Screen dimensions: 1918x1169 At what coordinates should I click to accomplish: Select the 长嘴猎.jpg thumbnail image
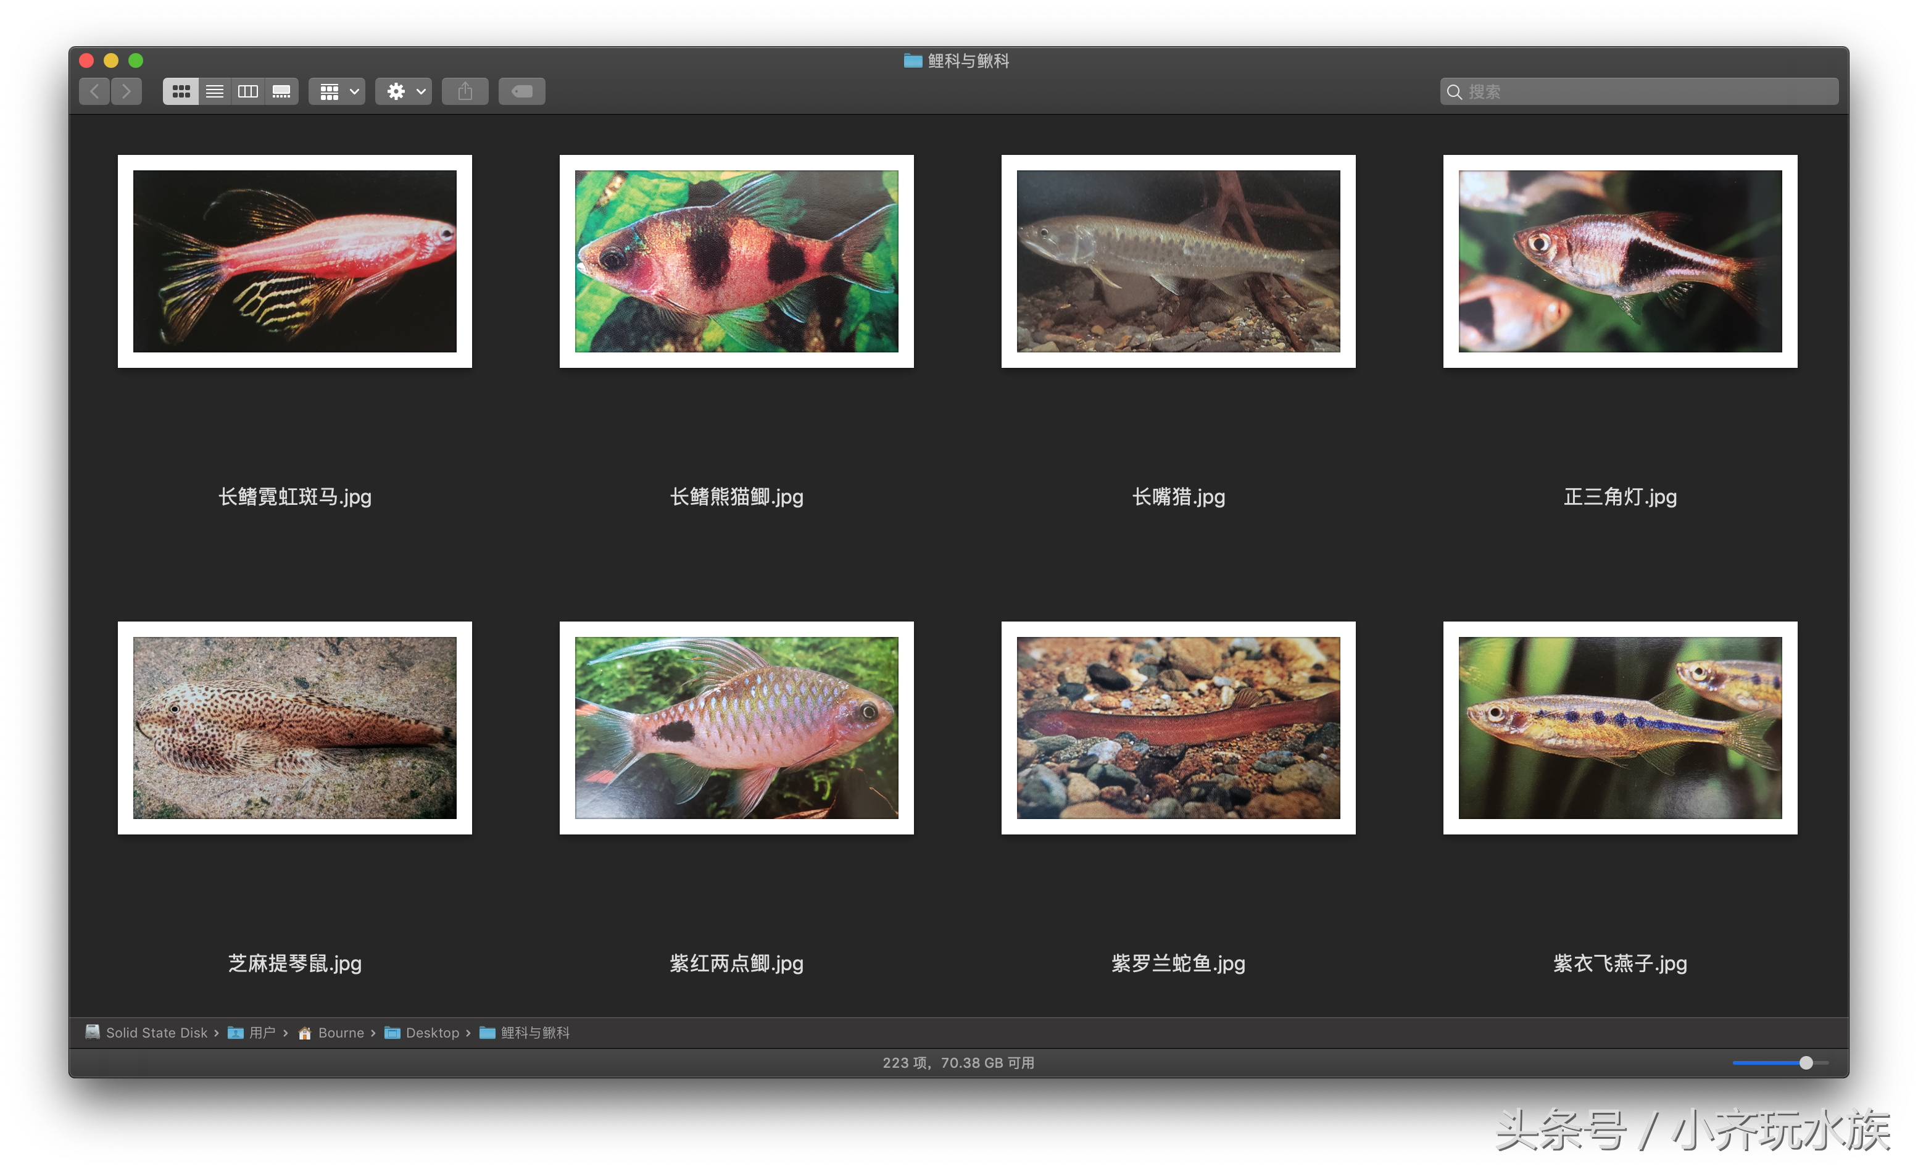[x=1179, y=262]
